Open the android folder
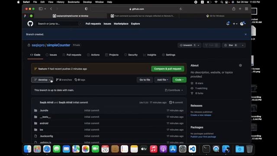 (x=44, y=123)
